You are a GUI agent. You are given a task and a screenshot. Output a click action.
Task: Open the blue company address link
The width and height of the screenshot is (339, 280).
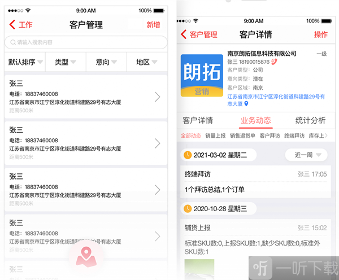click(x=276, y=100)
